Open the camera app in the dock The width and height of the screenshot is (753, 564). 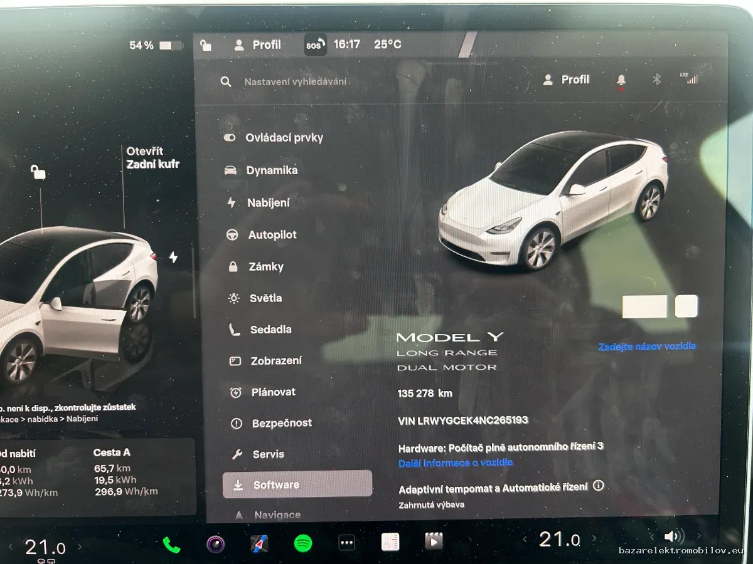tap(215, 543)
